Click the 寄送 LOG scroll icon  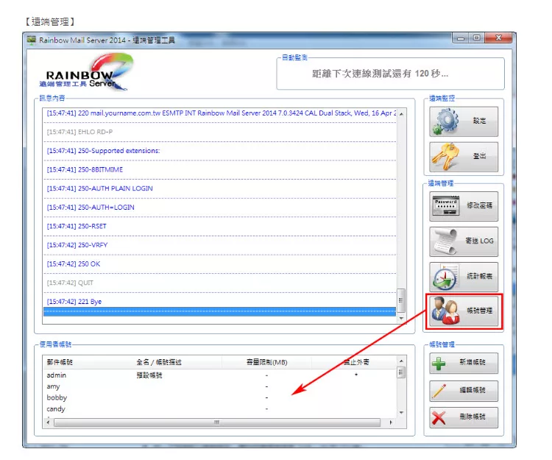445,242
